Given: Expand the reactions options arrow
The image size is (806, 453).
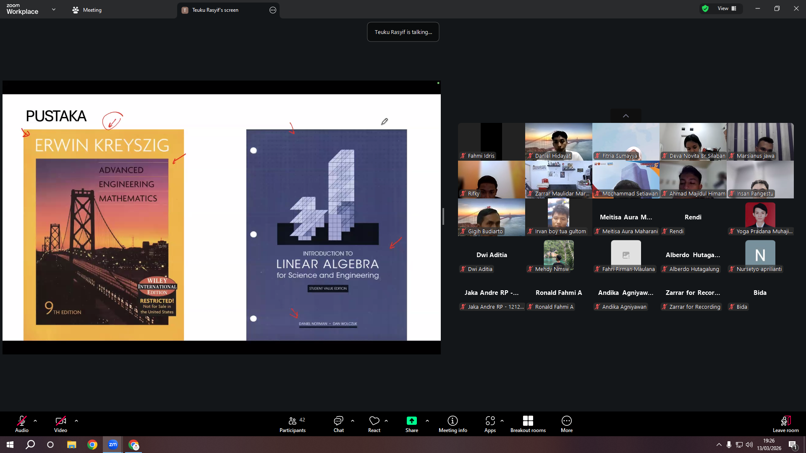Looking at the screenshot, I should point(386,421).
